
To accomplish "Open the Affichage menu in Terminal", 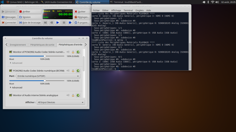I will coord(116,10).
